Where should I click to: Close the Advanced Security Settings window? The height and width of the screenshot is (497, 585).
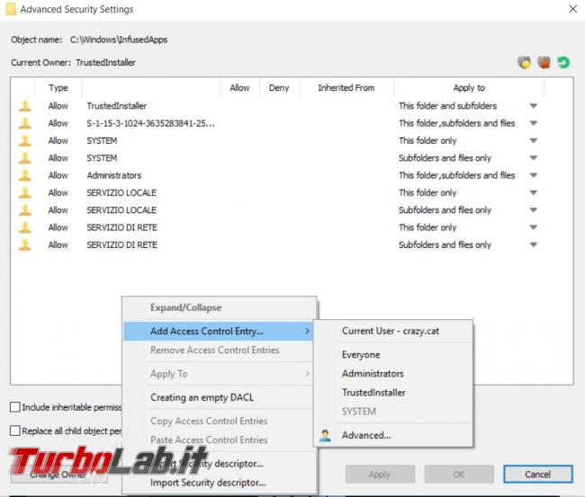(573, 9)
